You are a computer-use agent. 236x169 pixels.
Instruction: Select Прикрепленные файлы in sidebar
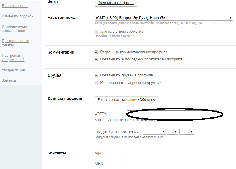[x=15, y=43]
